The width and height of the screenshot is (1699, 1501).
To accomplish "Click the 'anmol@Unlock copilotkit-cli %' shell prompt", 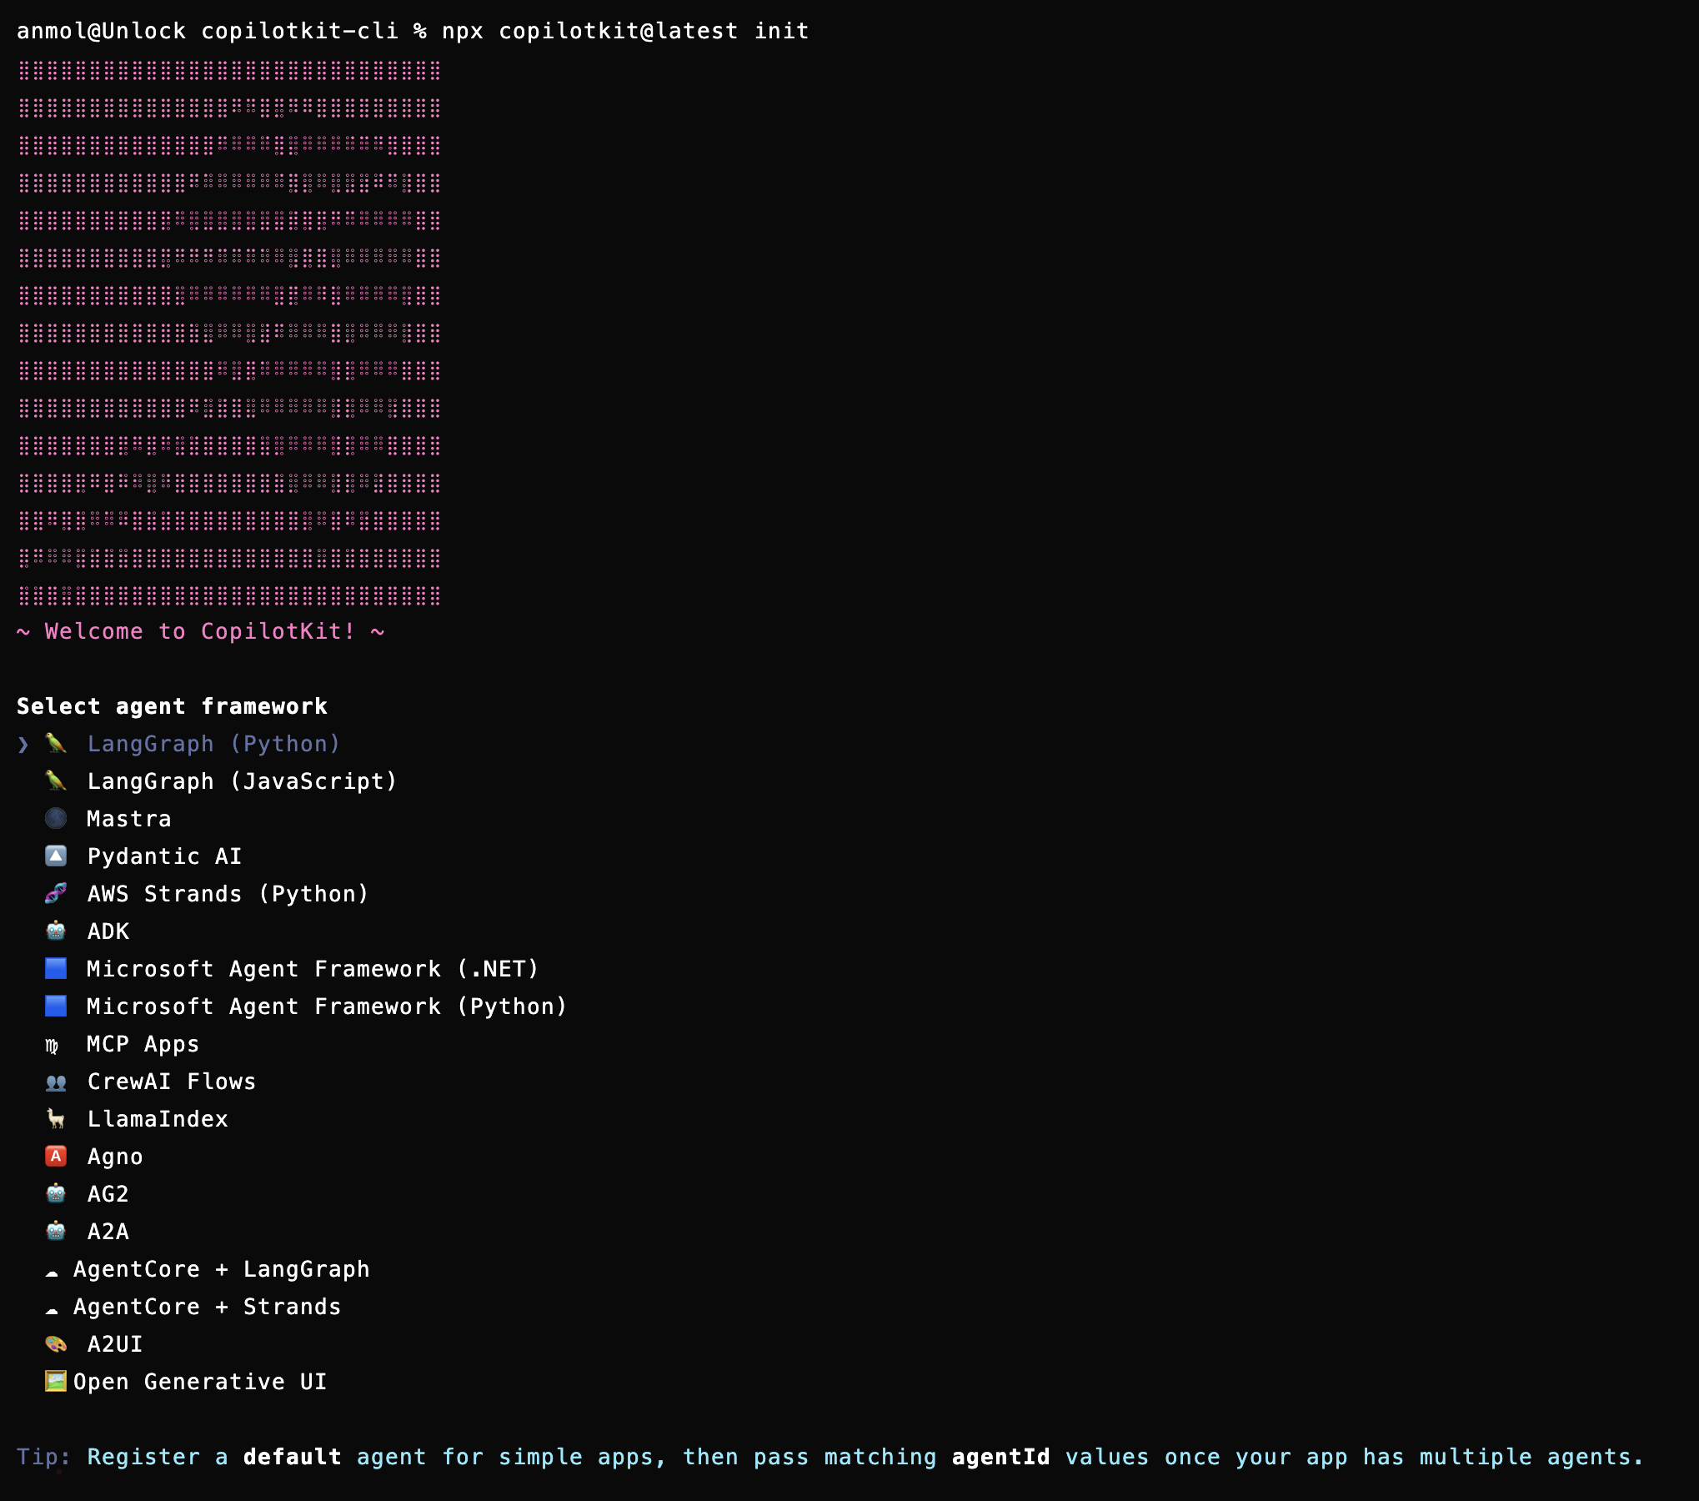I will [222, 31].
